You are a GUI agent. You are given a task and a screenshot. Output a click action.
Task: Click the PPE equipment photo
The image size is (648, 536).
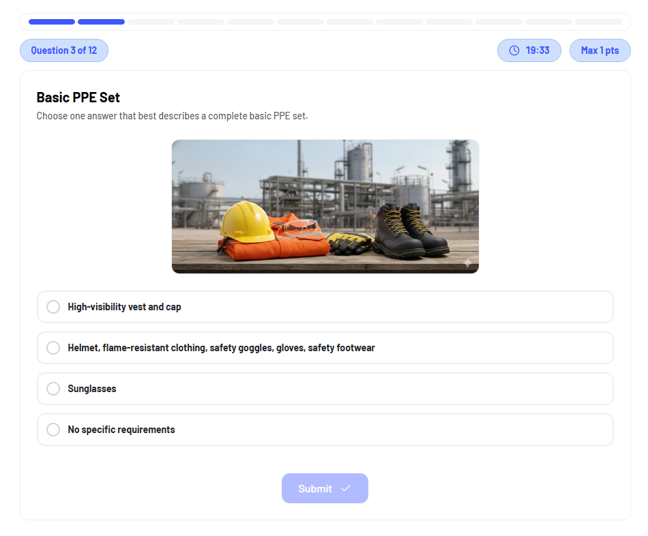[325, 207]
